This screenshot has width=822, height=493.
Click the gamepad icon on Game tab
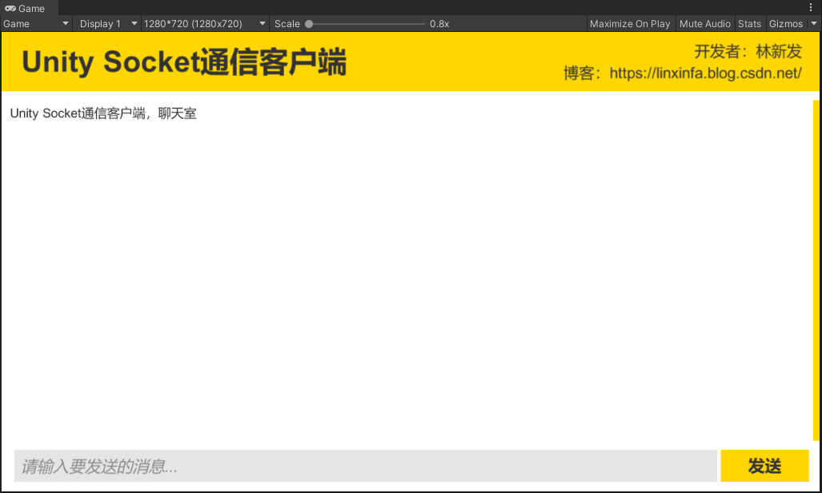(x=10, y=8)
